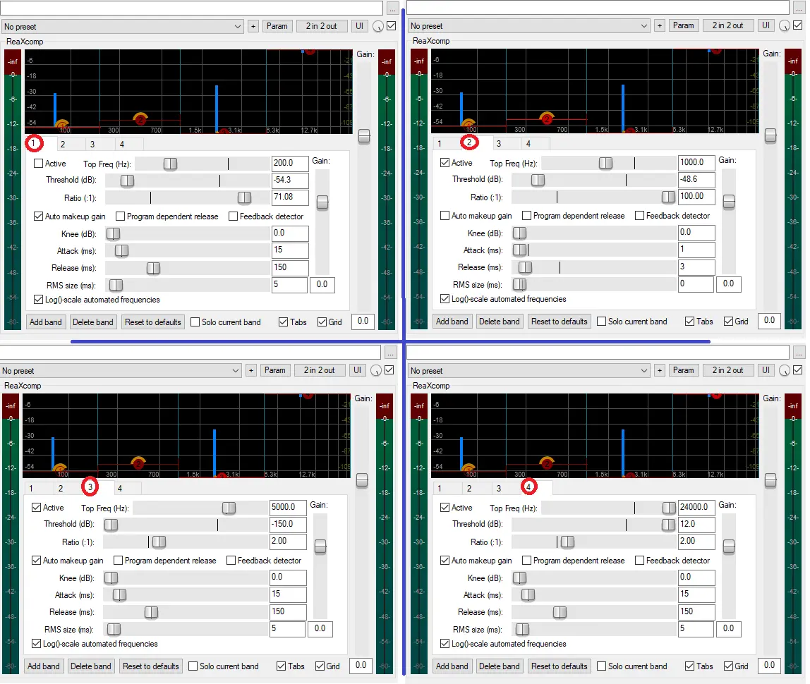This screenshot has height=684, width=810.
Task: Click the plus preset button in band 3 panel
Action: tap(251, 370)
